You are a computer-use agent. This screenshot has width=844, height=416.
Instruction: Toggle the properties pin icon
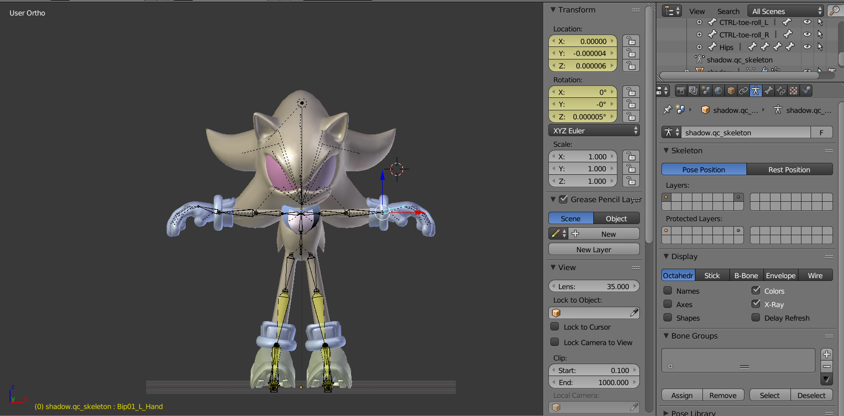pos(667,110)
